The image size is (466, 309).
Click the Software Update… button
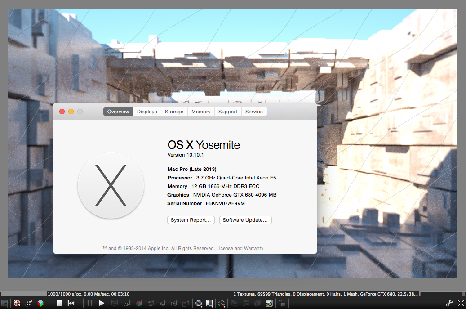pyautogui.click(x=245, y=220)
